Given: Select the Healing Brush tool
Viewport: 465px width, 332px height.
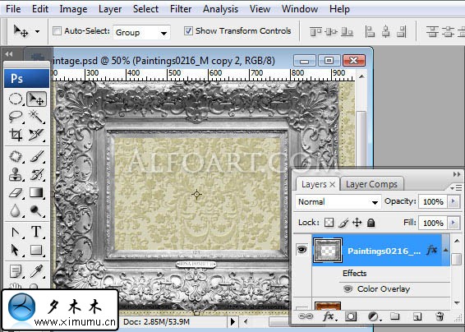Looking at the screenshot, I should click(16, 156).
